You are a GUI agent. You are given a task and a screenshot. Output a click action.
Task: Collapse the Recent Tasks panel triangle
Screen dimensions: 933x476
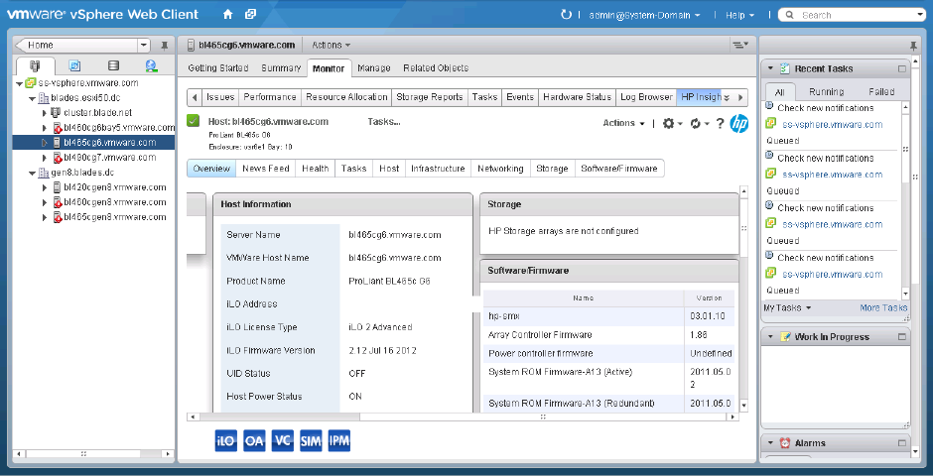click(x=770, y=69)
